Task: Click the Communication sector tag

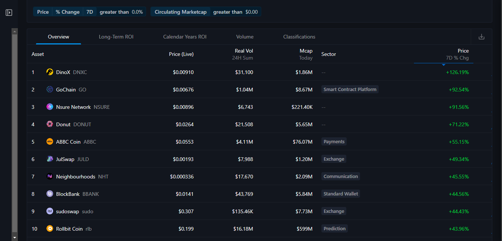Action: [341, 176]
